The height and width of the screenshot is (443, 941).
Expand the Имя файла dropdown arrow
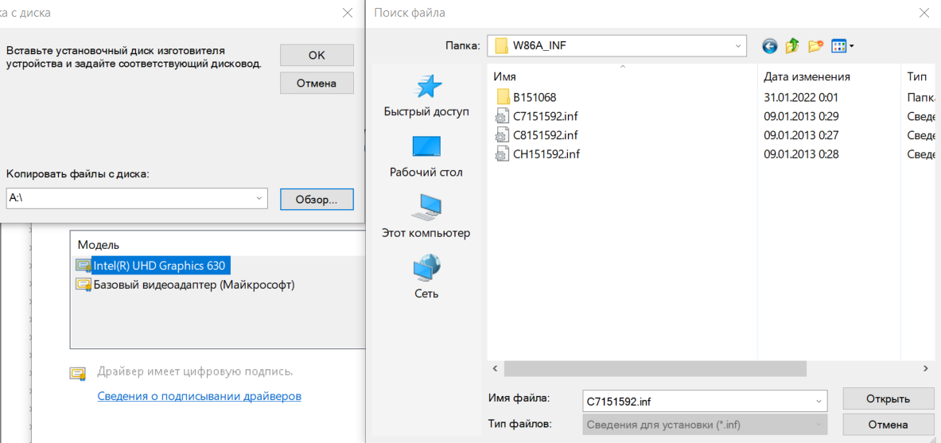(x=819, y=400)
